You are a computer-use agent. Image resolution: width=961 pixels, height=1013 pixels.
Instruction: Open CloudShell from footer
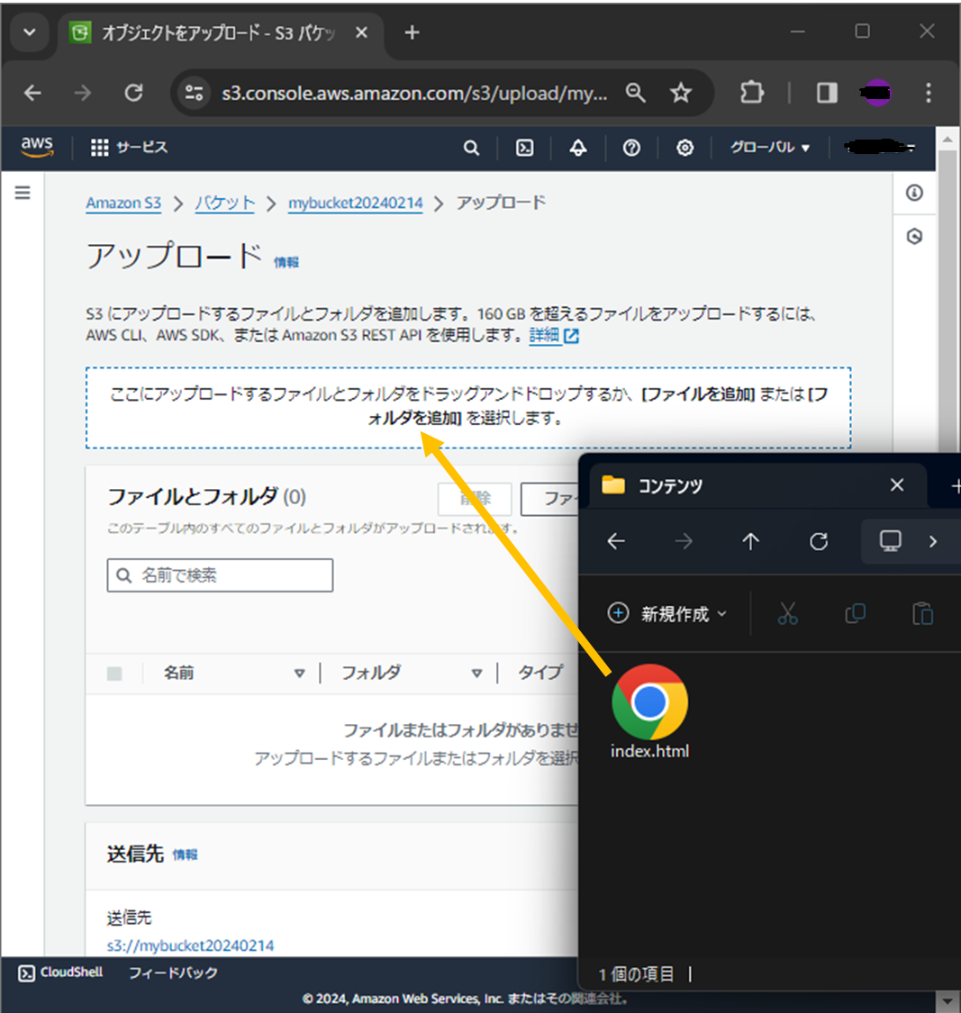tap(60, 972)
